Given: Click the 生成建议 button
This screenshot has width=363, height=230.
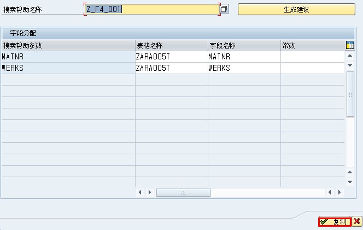Looking at the screenshot, I should 296,9.
